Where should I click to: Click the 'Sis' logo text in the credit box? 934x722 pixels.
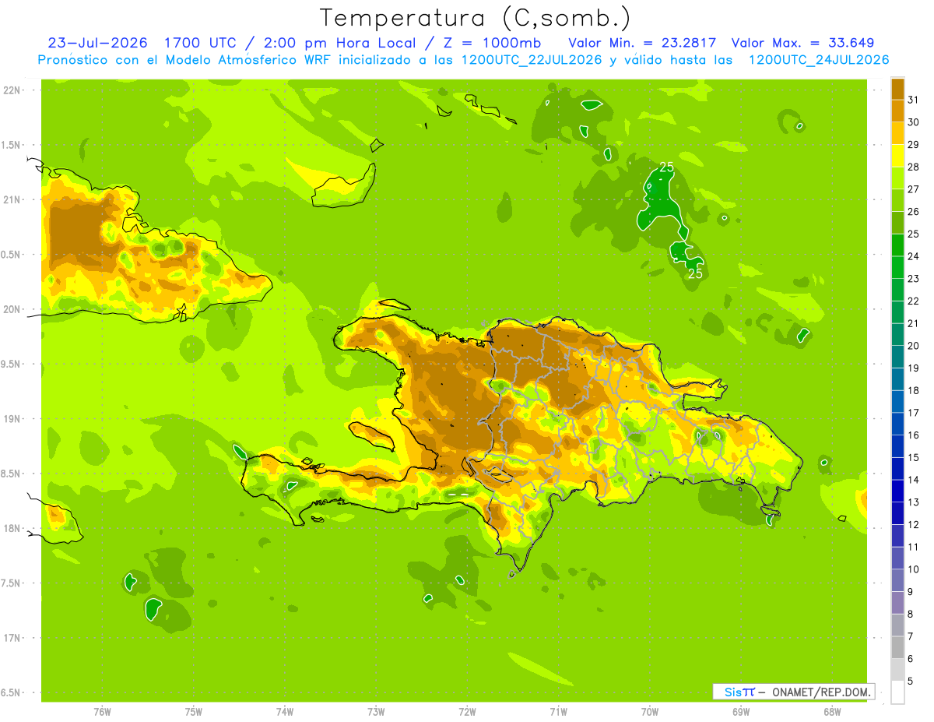(x=732, y=692)
